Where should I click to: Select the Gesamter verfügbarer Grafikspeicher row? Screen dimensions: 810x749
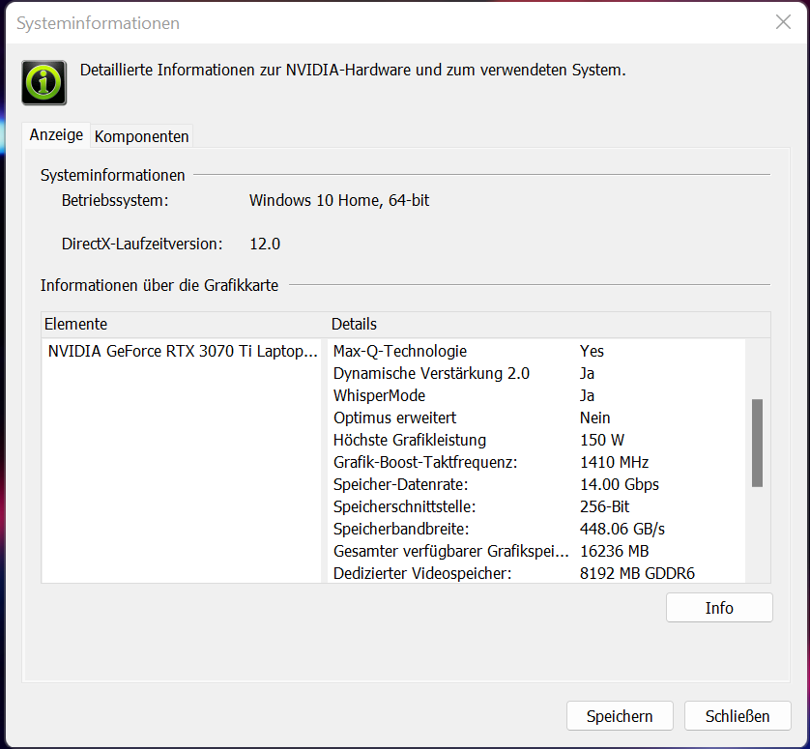536,551
